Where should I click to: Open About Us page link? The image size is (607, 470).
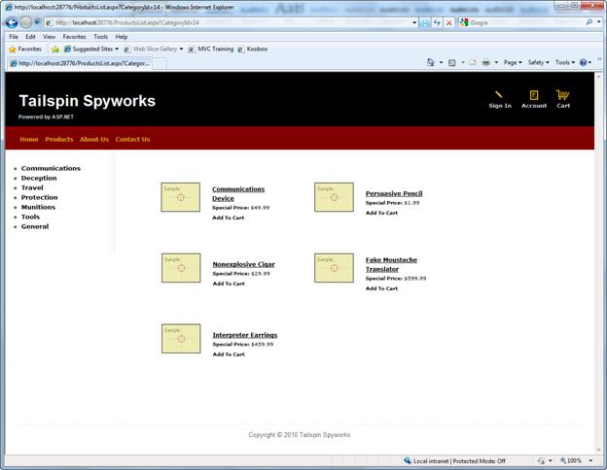pyautogui.click(x=94, y=139)
